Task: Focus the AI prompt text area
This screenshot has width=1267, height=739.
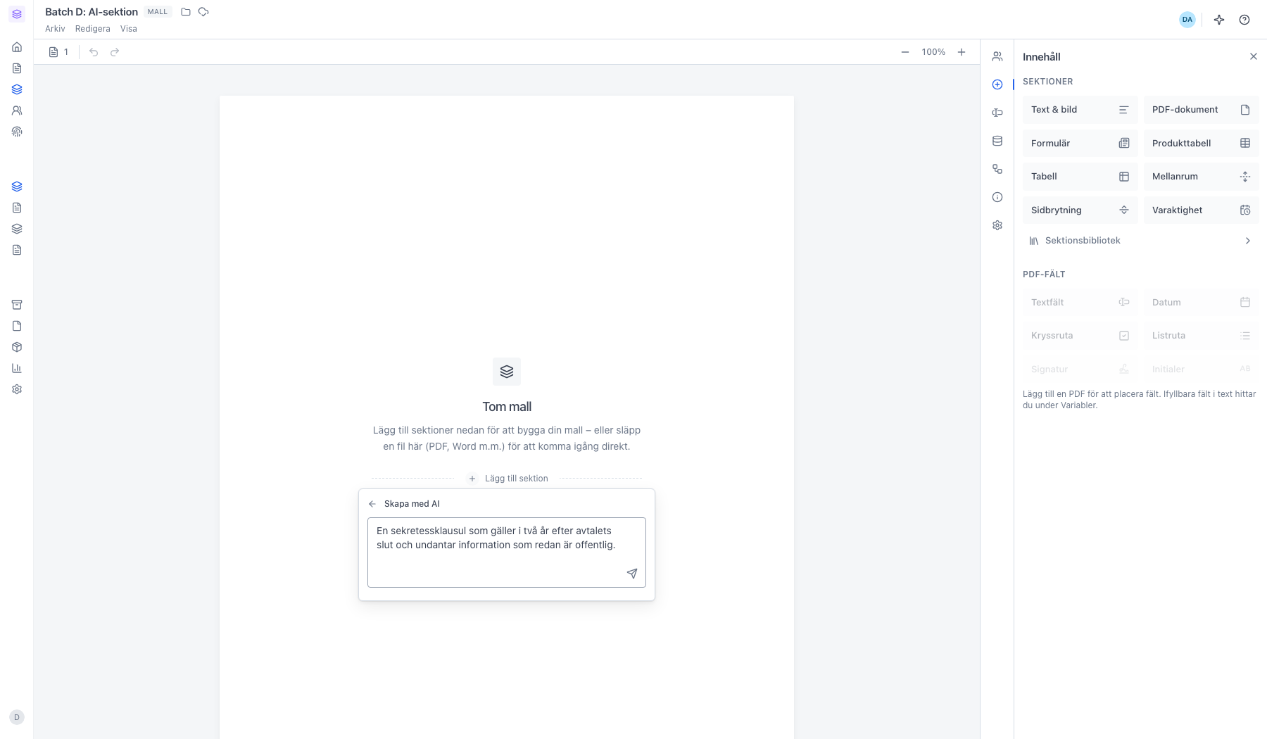Action: tap(507, 552)
